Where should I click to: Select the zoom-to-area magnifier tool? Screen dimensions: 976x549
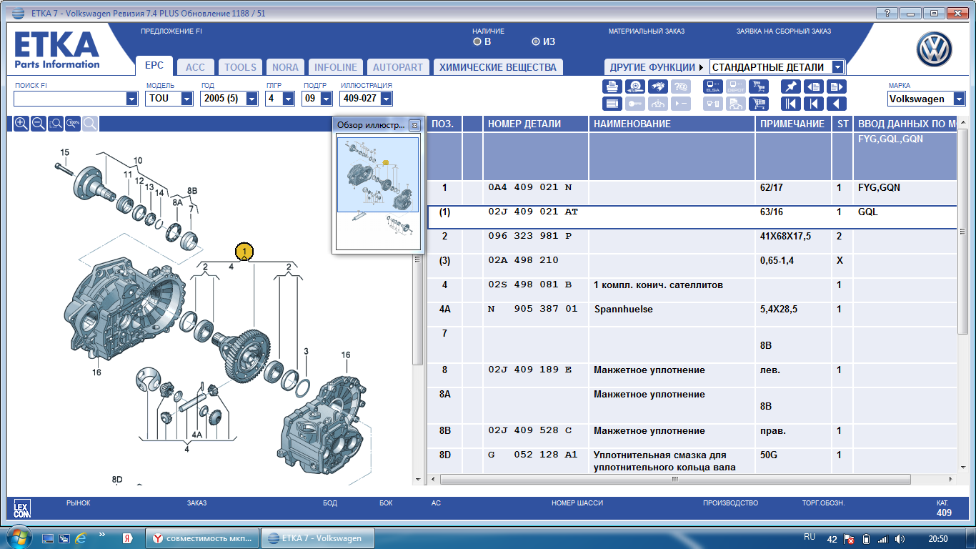click(x=56, y=124)
